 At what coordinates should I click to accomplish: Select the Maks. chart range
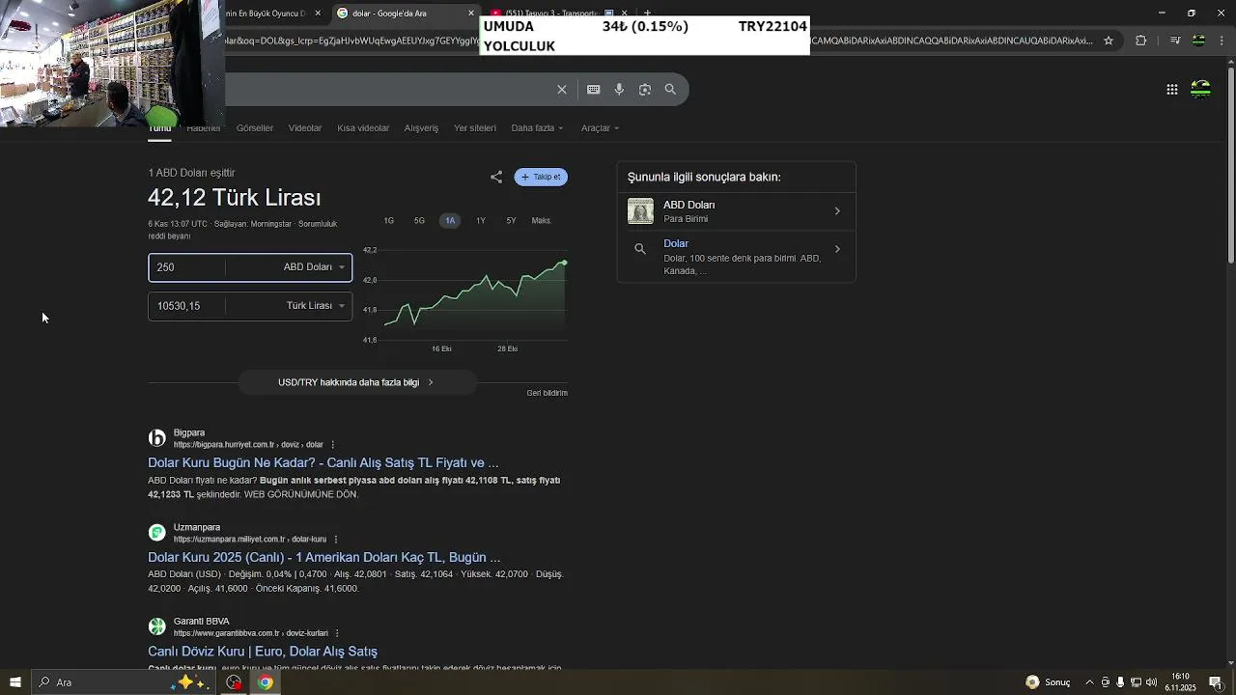tap(542, 221)
